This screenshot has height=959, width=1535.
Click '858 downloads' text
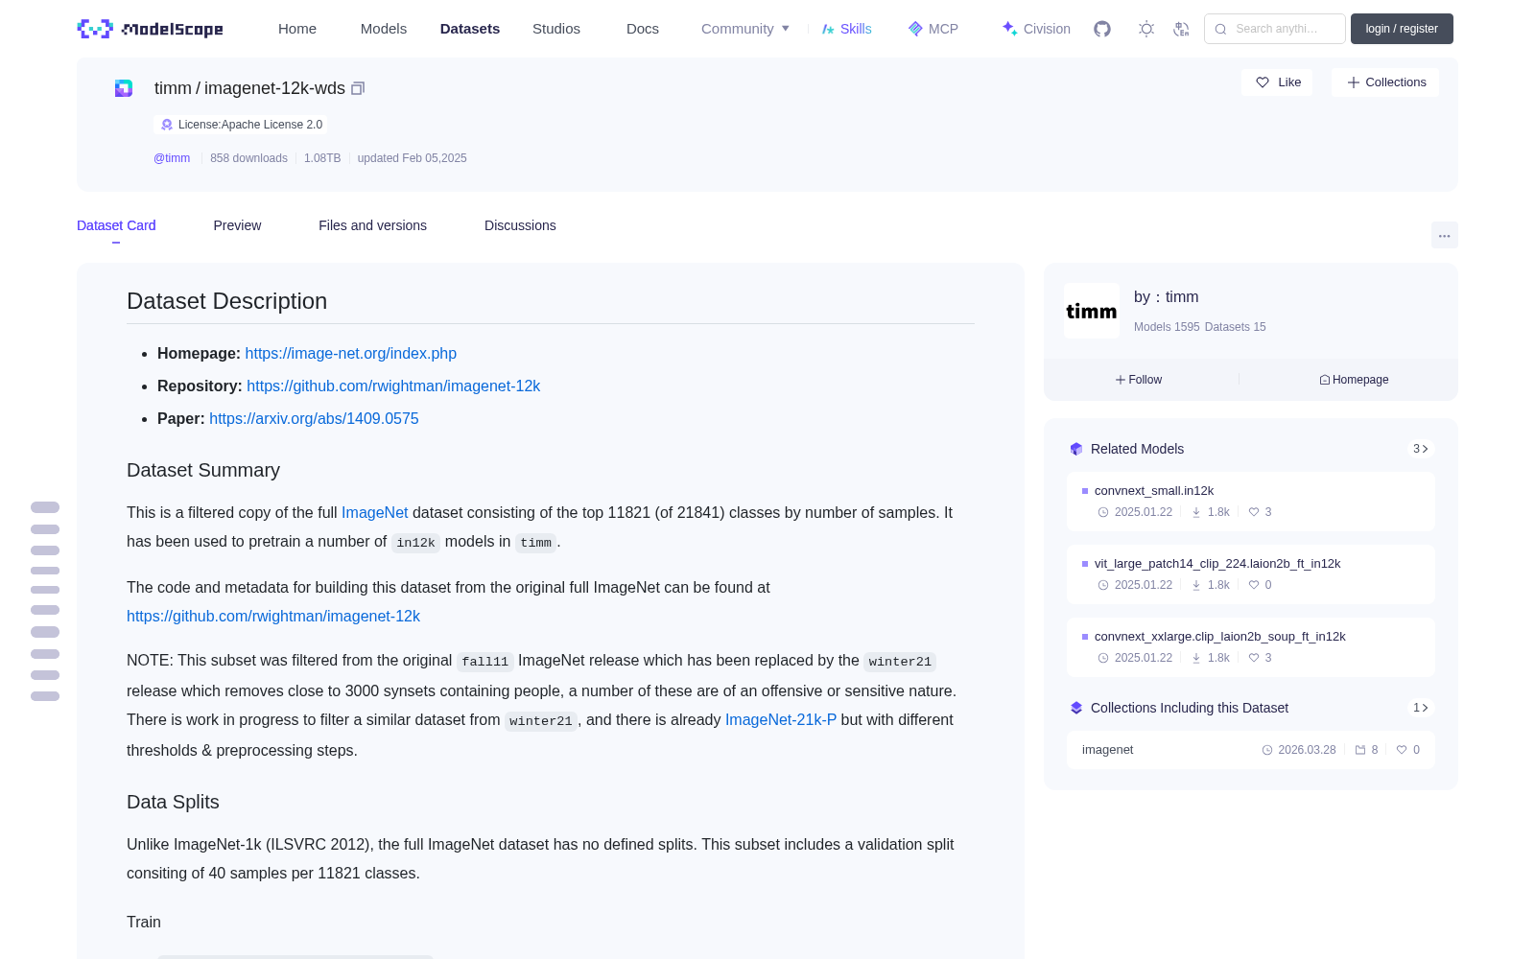pyautogui.click(x=248, y=158)
